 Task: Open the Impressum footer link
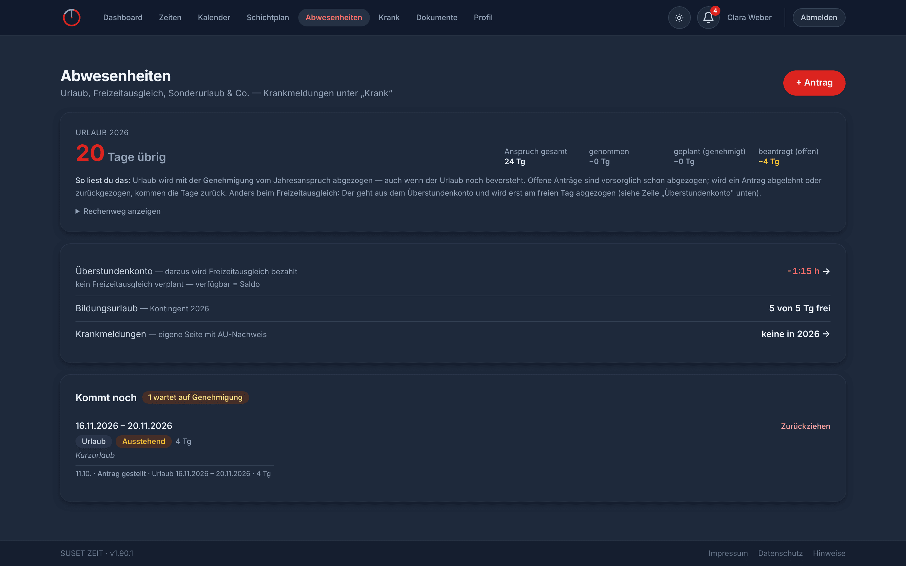point(728,553)
